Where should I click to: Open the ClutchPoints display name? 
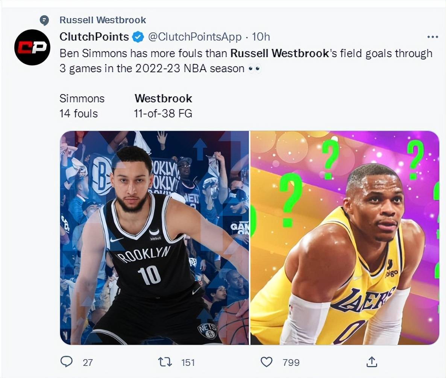coord(94,37)
